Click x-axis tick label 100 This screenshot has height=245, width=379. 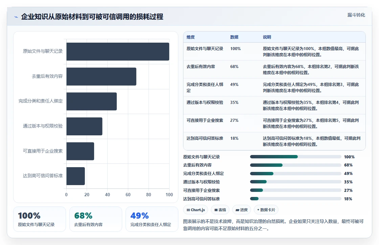tap(169, 195)
